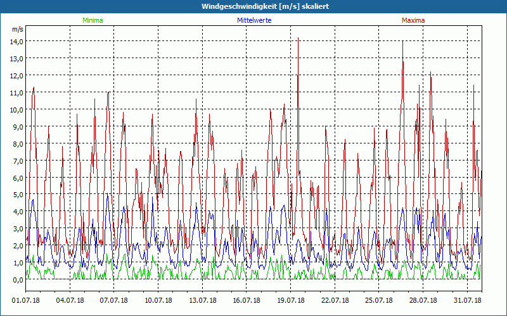
Task: Click the 6,0 y-axis value
Action: pos(18,178)
